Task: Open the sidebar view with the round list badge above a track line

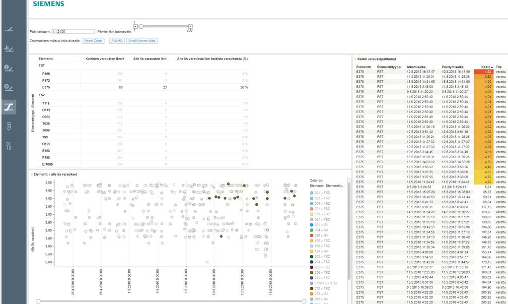Action: [x=9, y=87]
